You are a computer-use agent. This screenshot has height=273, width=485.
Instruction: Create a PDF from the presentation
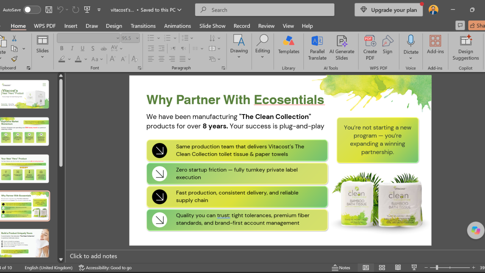point(370,48)
